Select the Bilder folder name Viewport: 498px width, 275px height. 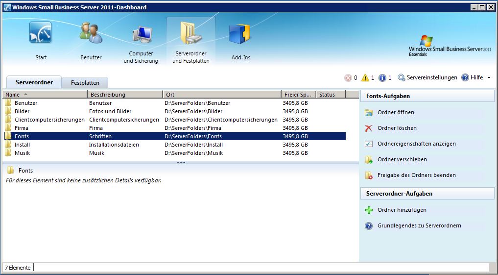(22, 111)
